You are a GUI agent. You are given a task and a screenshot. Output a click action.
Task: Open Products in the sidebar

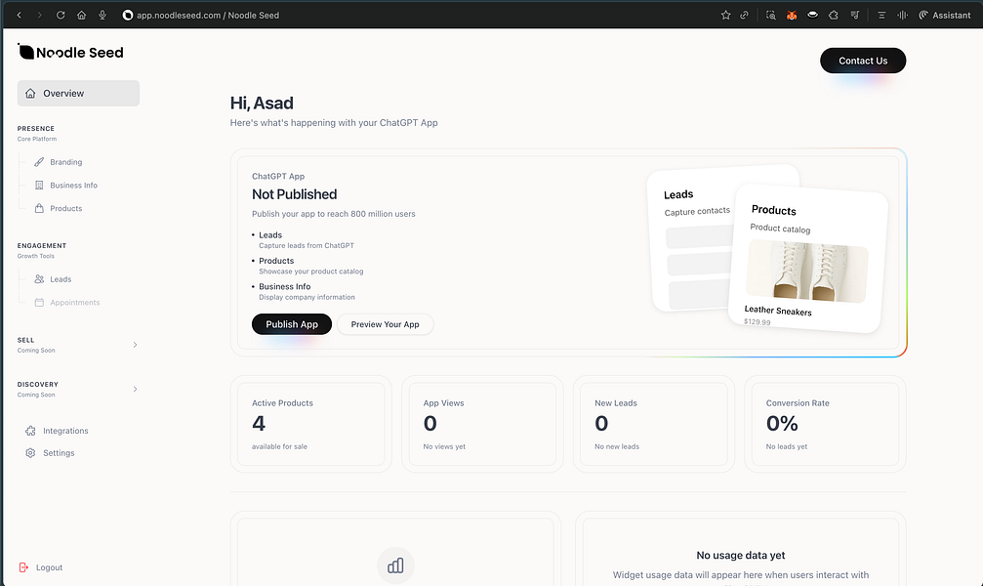point(65,208)
